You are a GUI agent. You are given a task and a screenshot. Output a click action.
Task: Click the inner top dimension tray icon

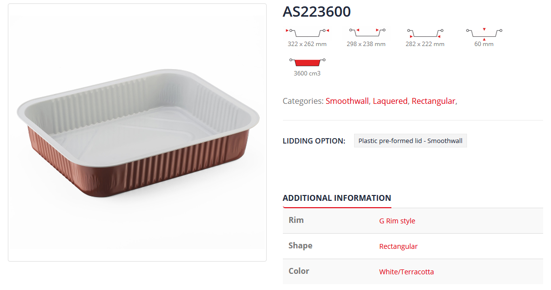point(366,32)
